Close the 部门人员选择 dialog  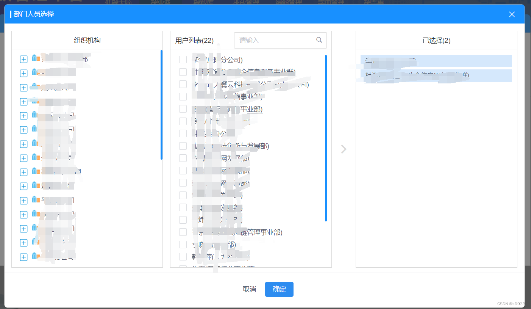pos(512,14)
